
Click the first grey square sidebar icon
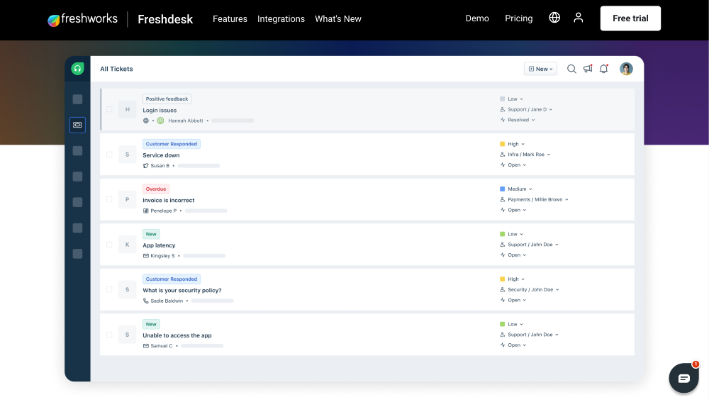click(x=77, y=99)
